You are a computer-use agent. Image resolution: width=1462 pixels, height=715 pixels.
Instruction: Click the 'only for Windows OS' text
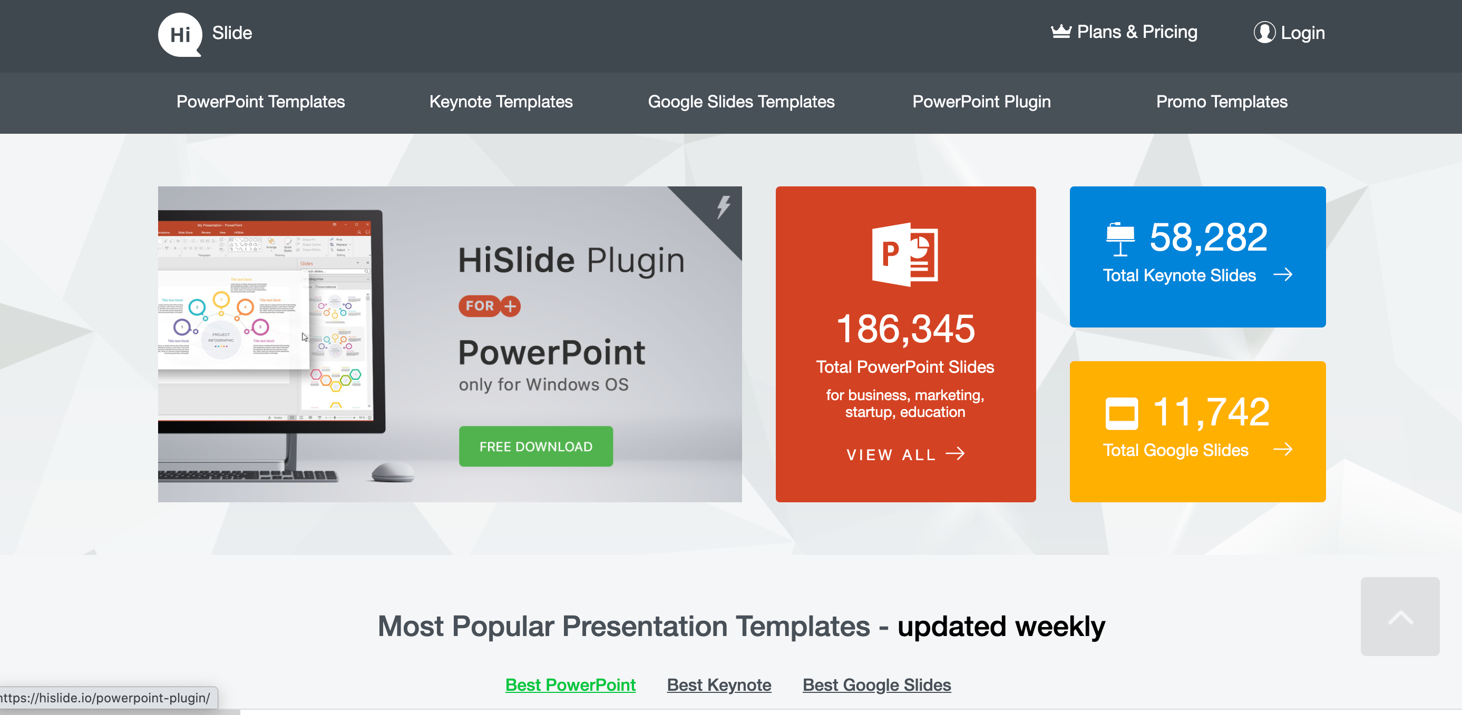[x=543, y=384]
